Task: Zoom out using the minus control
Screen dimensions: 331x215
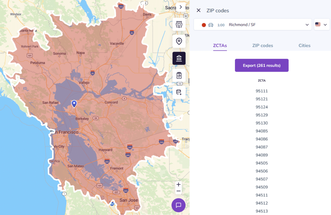Action: (x=178, y=191)
